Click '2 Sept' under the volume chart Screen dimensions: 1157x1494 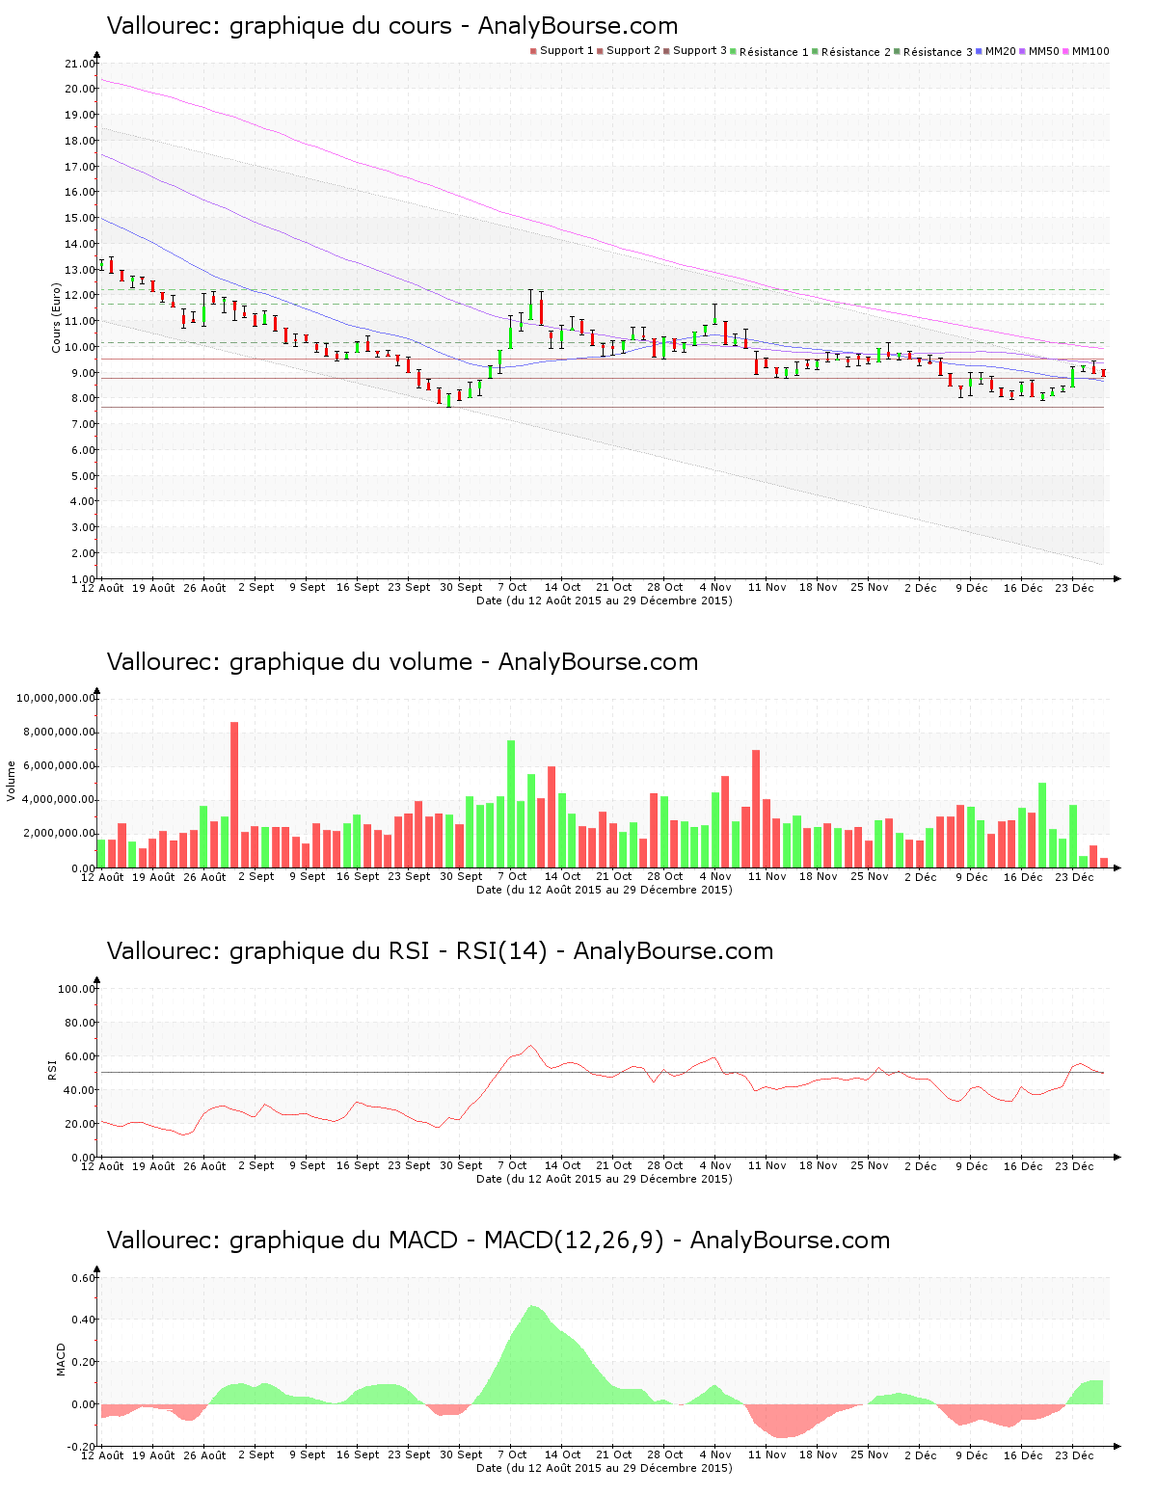pos(256,876)
